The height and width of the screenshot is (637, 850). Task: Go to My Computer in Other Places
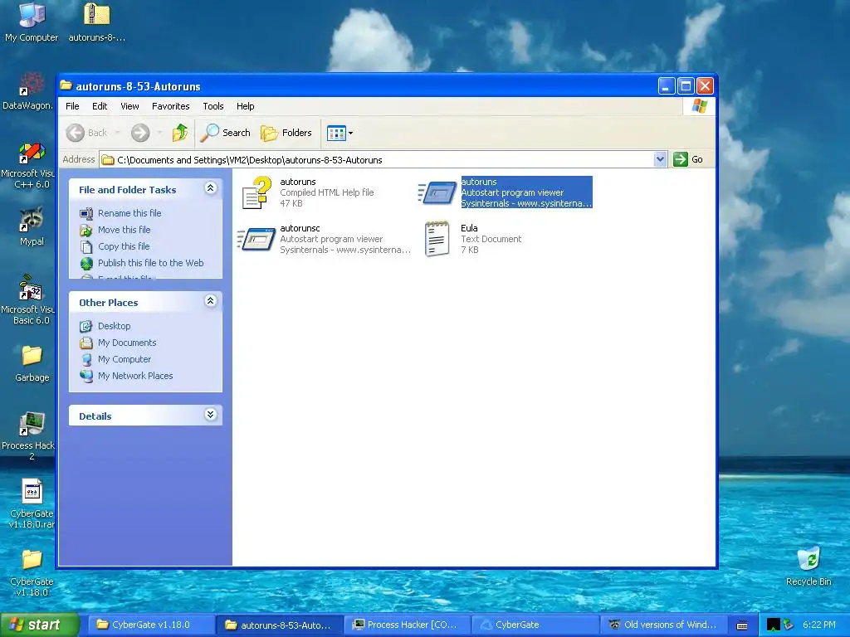point(125,359)
